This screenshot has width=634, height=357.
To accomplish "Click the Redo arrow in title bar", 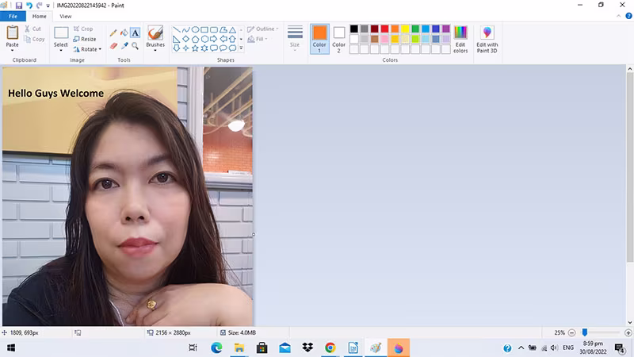I will (x=39, y=6).
